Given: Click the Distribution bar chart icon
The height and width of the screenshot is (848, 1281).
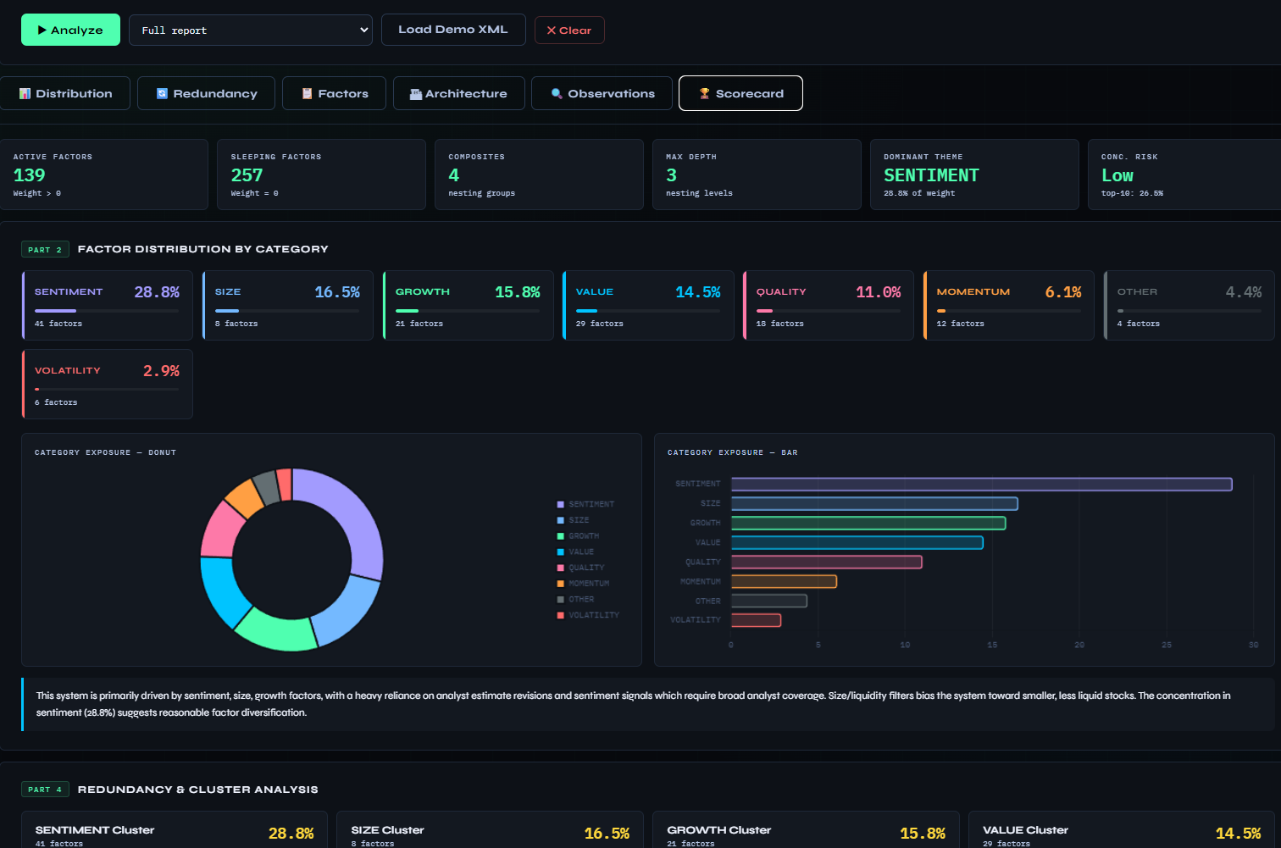Looking at the screenshot, I should point(25,94).
